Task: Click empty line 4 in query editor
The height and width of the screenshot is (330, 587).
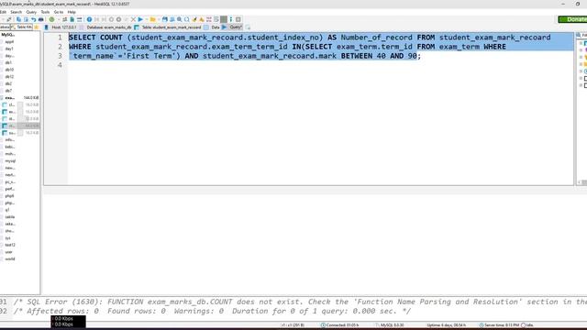Action: click(x=320, y=65)
